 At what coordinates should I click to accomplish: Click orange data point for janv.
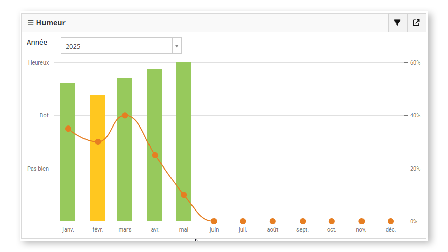(68, 129)
